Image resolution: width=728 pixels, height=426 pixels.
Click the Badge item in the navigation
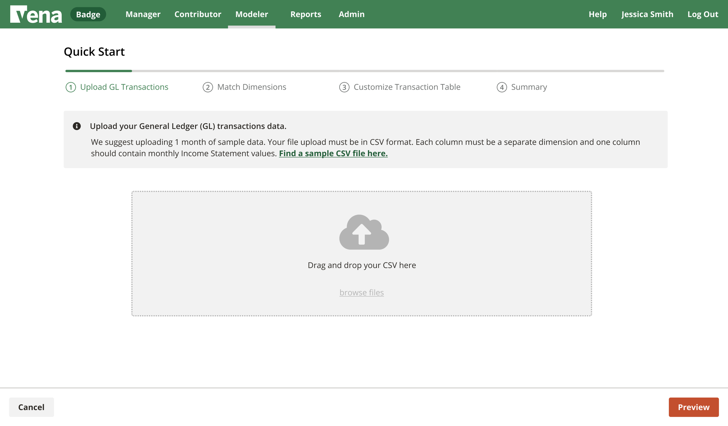(x=88, y=14)
